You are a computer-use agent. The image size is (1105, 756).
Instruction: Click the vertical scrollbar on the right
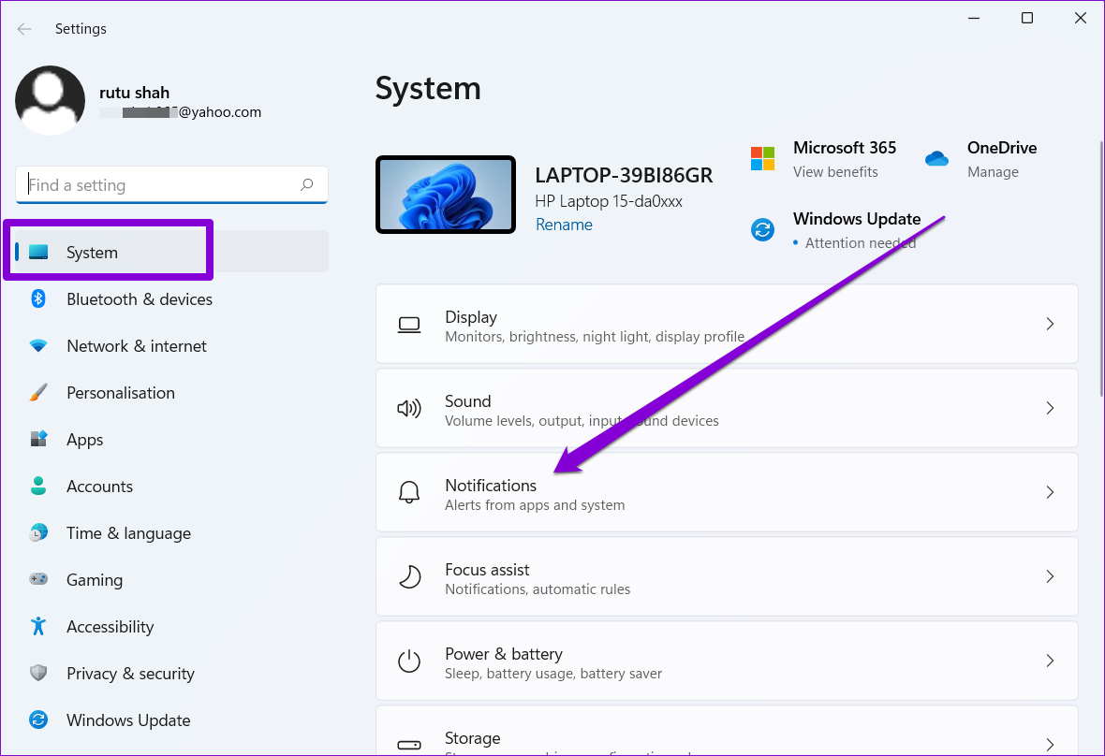pyautogui.click(x=1100, y=268)
